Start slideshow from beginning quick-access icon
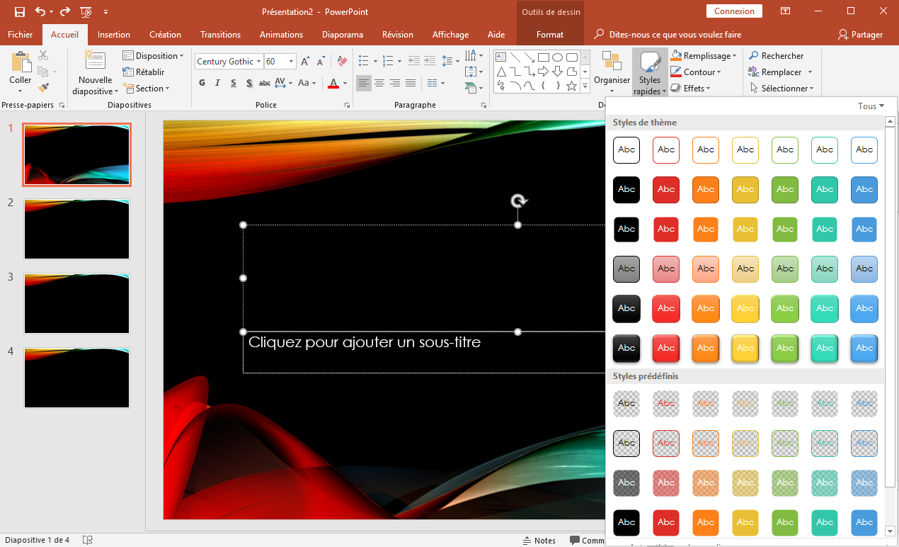Screen dimensions: 899x547 pyautogui.click(x=86, y=12)
